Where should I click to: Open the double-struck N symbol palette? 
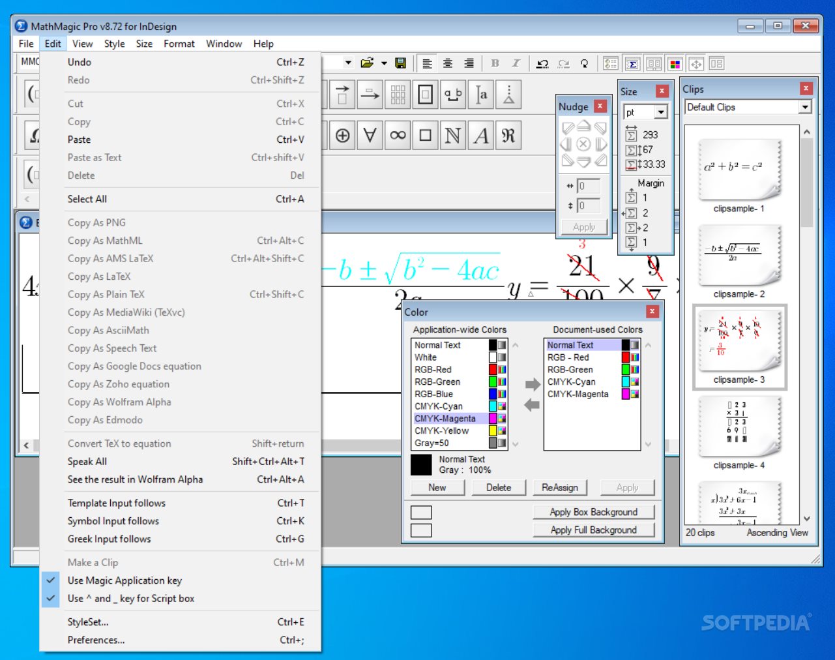[453, 135]
